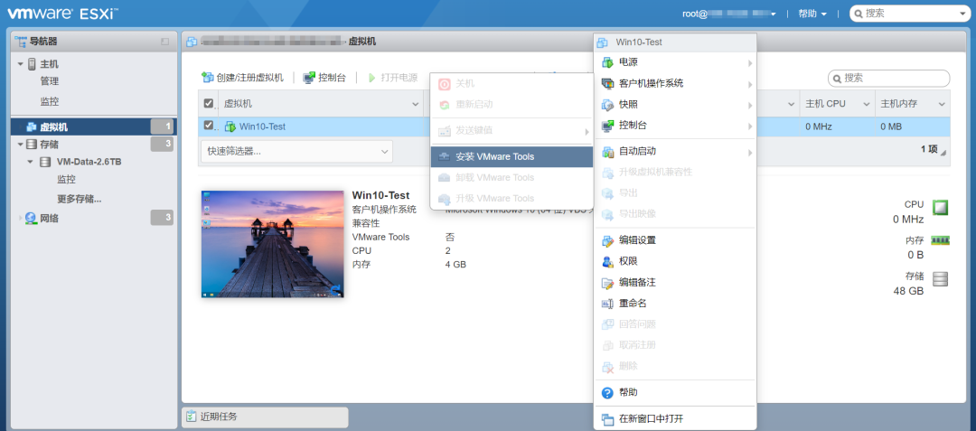The width and height of the screenshot is (976, 431).
Task: Click the Win10-Test VM row icon
Action: click(x=230, y=126)
